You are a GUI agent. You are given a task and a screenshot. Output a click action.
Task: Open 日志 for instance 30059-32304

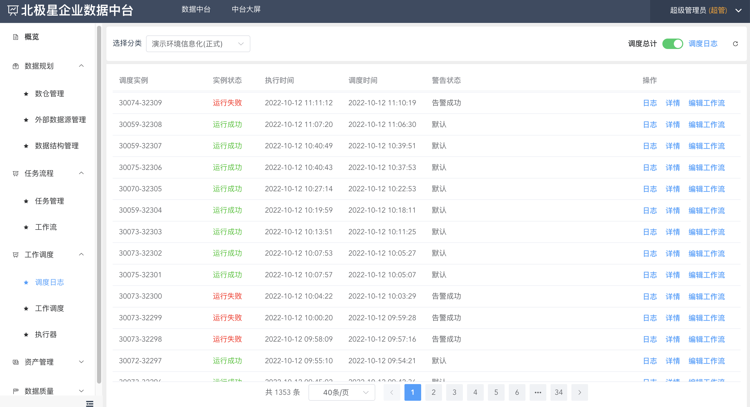click(650, 211)
